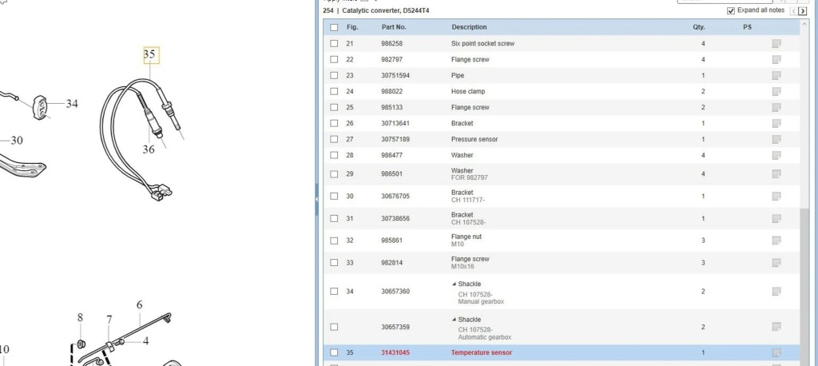Tick checkbox for Fig. 21 row
This screenshot has height=366, width=818.
click(334, 44)
